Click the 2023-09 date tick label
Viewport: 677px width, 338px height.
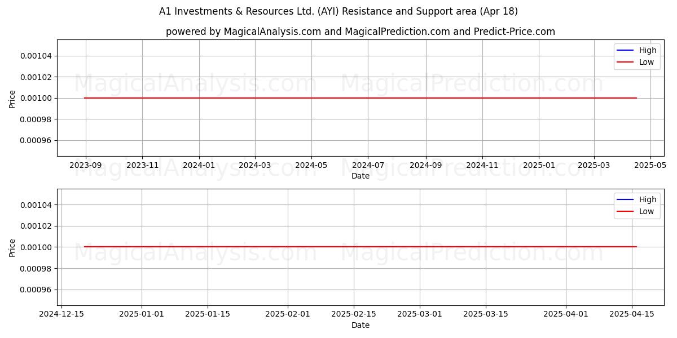[x=86, y=165]
